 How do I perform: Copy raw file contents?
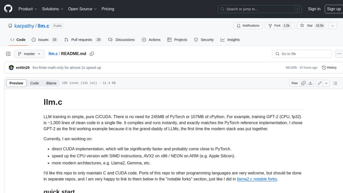pyautogui.click(x=303, y=83)
